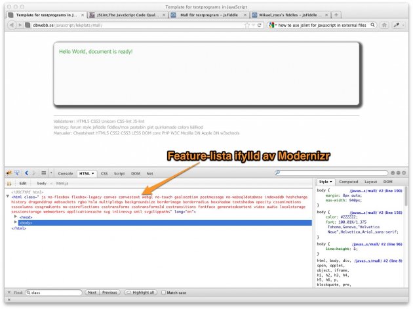
Task: Minimize the Firebug panel
Action: point(393,173)
